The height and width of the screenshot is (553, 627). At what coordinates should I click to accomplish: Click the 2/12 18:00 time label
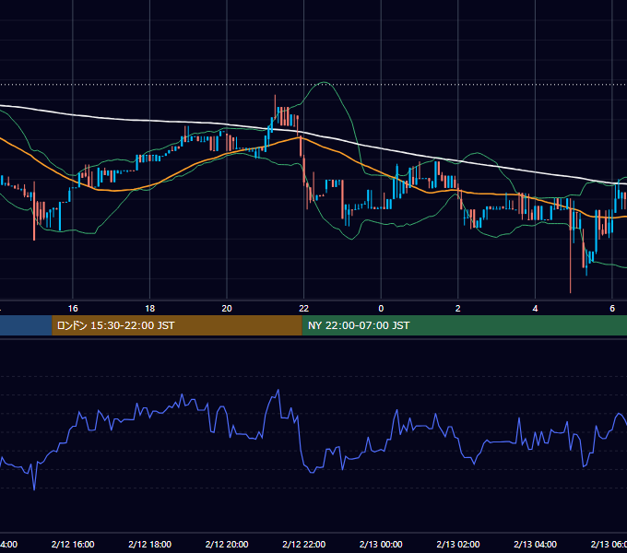(x=150, y=544)
